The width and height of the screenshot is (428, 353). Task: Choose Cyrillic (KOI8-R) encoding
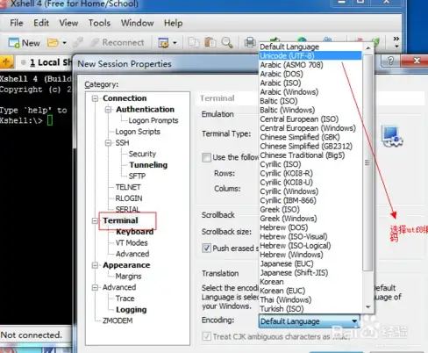tap(310, 173)
